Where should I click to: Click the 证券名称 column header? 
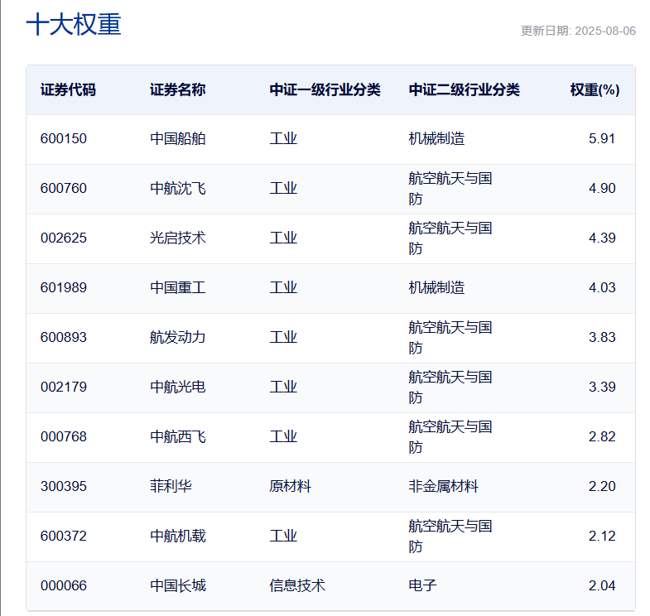(177, 89)
